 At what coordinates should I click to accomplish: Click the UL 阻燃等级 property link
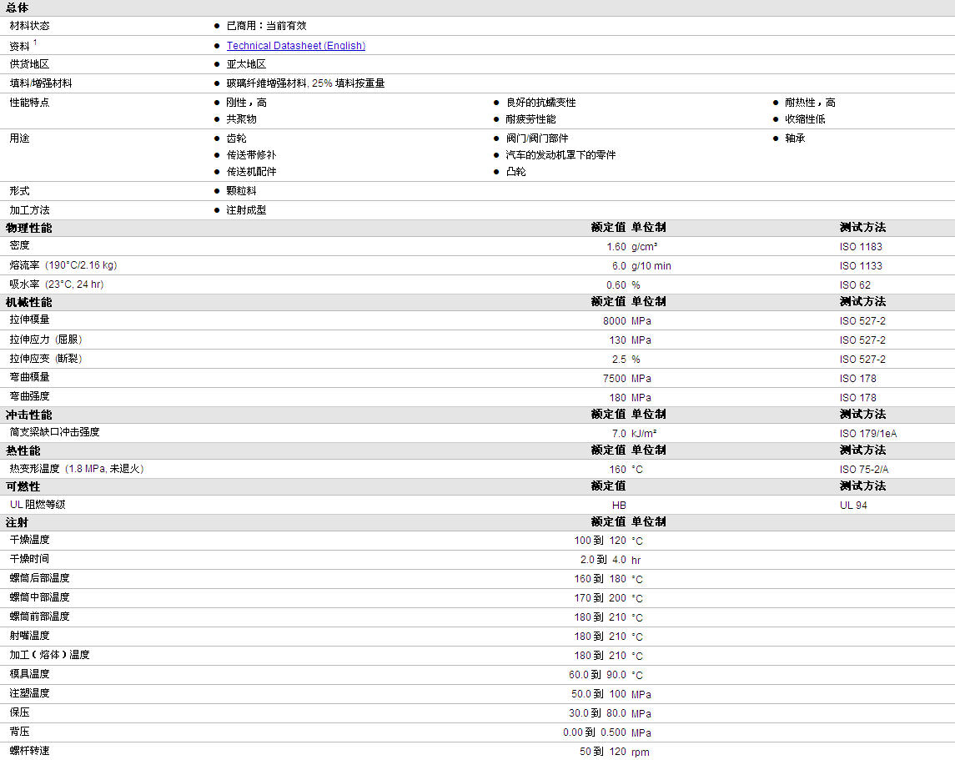click(x=38, y=505)
